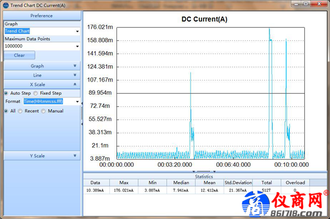Choose the Manual range option
Image resolution: width=330 pixels, height=219 pixels.
(43, 111)
